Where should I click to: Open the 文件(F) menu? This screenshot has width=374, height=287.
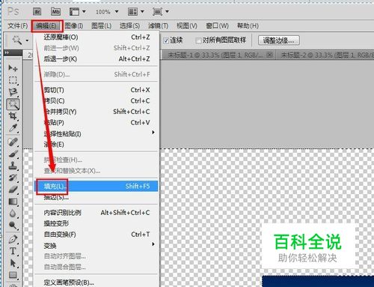[x=17, y=25]
